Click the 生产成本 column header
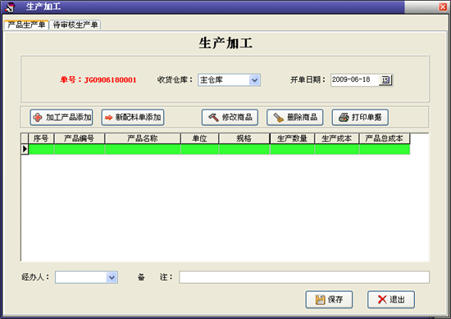The height and width of the screenshot is (319, 451). 337,138
